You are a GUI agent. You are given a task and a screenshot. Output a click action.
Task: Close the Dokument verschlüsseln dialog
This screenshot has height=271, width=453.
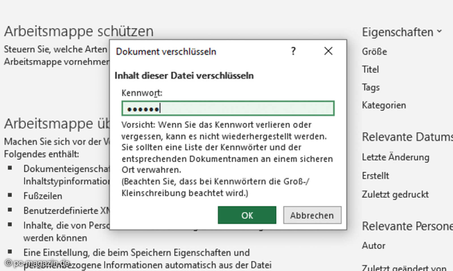pos(328,51)
